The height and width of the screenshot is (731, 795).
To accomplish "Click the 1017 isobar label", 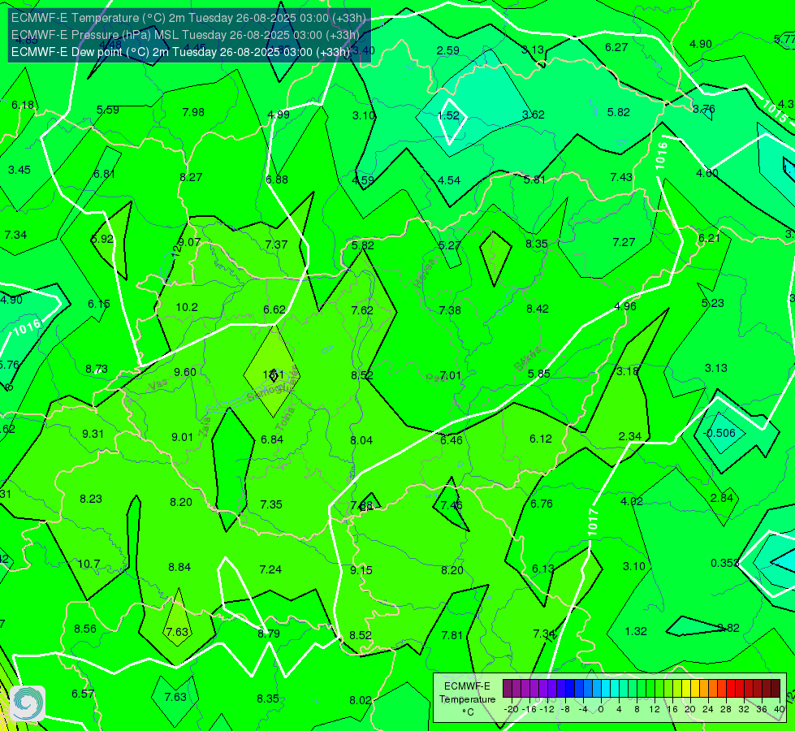I will (593, 522).
